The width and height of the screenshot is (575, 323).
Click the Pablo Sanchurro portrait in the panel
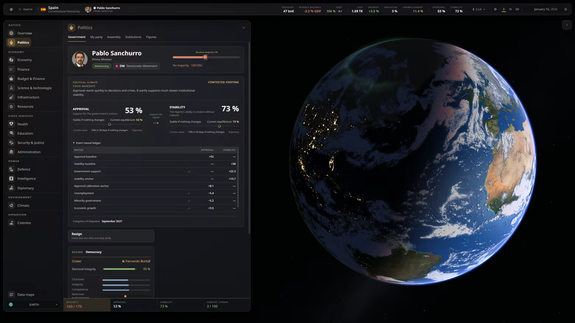click(80, 59)
